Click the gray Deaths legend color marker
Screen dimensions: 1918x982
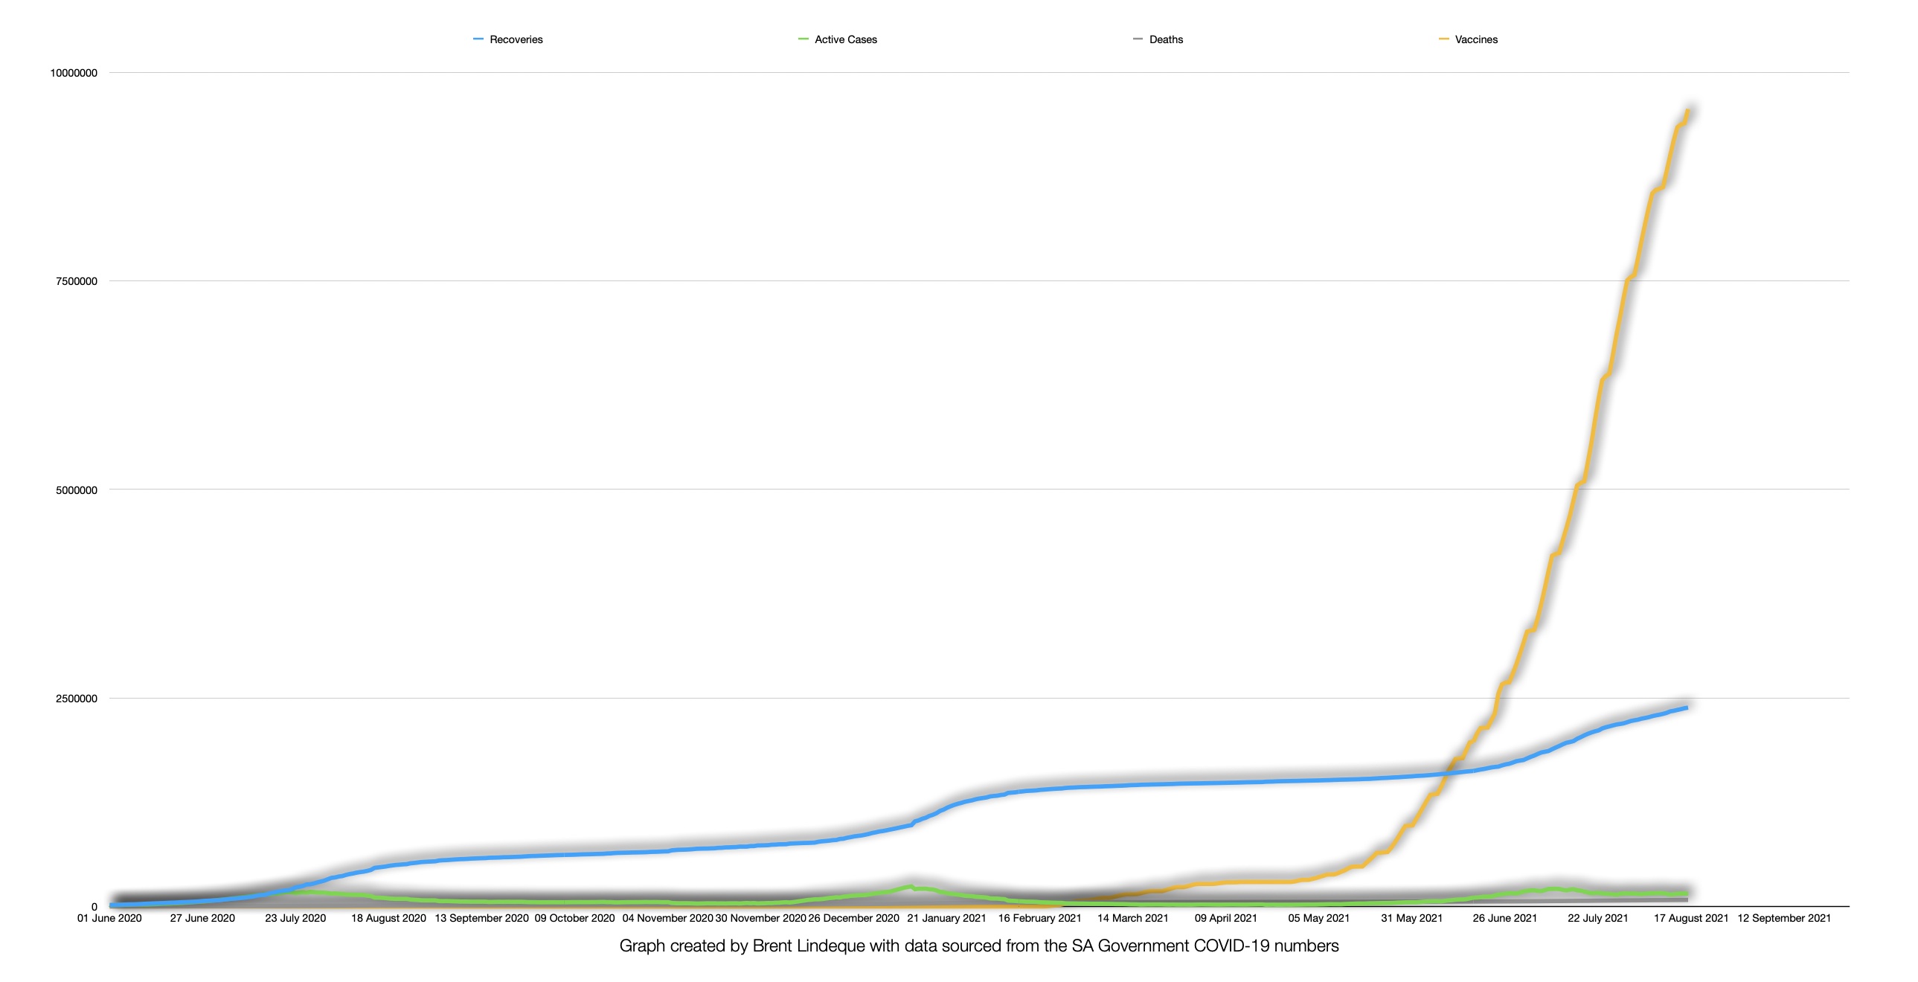[x=1137, y=39]
